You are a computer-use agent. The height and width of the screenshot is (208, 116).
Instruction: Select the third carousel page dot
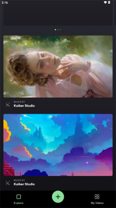61,30
